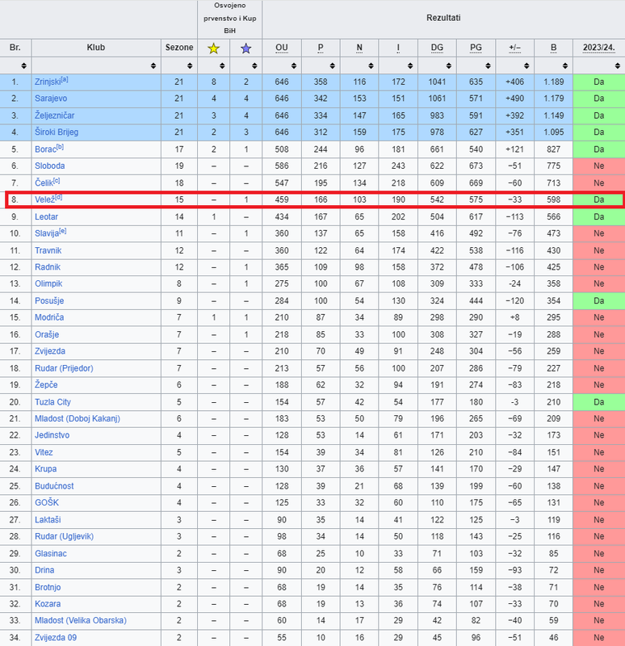625x646 pixels.
Task: Open the Zvijezda club link
Action: (x=50, y=351)
